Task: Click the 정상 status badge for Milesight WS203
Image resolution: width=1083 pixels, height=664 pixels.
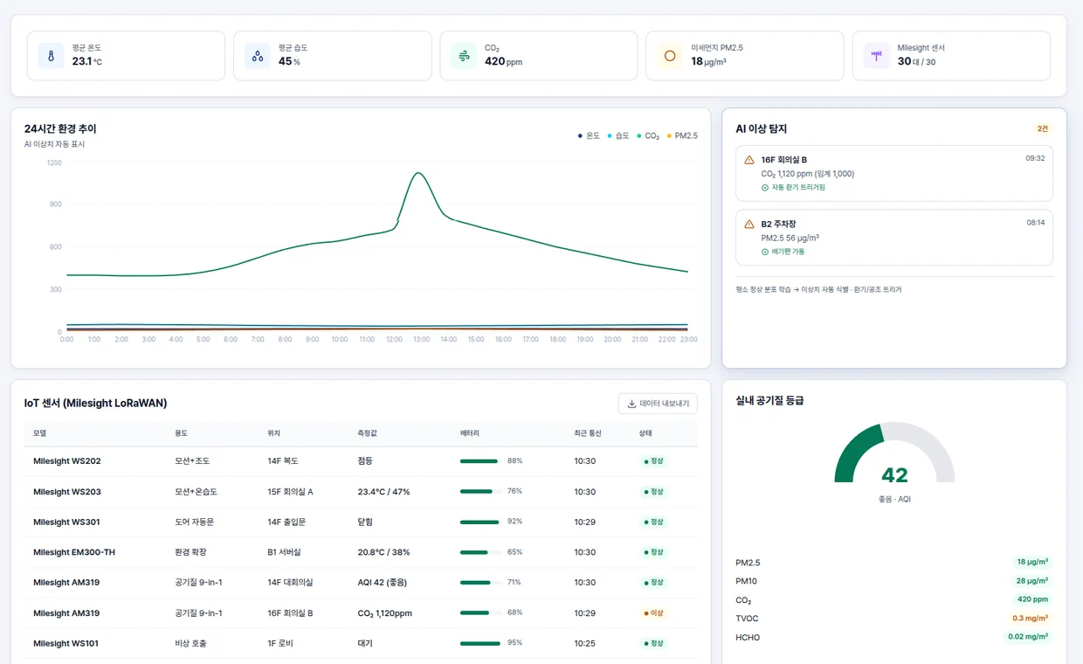Action: [653, 492]
